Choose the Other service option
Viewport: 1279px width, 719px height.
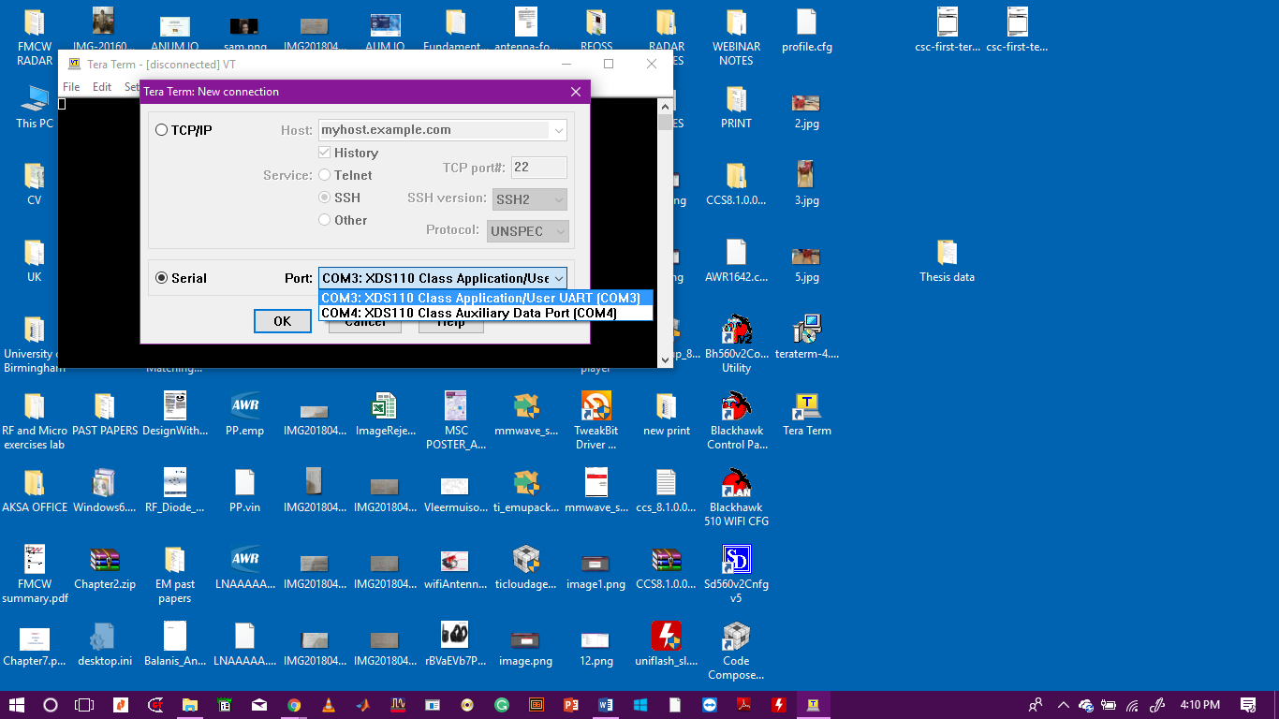tap(325, 220)
